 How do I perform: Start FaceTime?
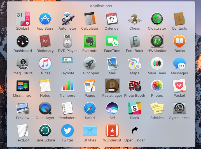pyautogui.click(x=112, y=41)
